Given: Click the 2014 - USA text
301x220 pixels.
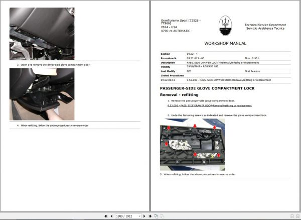Looking at the screenshot, I should click(169, 27).
